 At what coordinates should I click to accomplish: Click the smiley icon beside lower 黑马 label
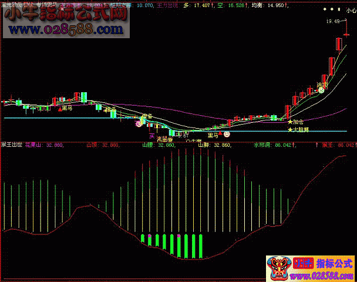click(x=227, y=134)
